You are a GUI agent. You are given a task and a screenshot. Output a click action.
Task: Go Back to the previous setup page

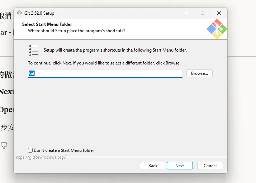(x=153, y=166)
